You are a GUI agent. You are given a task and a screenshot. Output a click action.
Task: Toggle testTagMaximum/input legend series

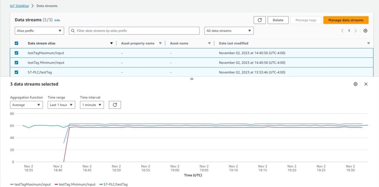(x=30, y=184)
